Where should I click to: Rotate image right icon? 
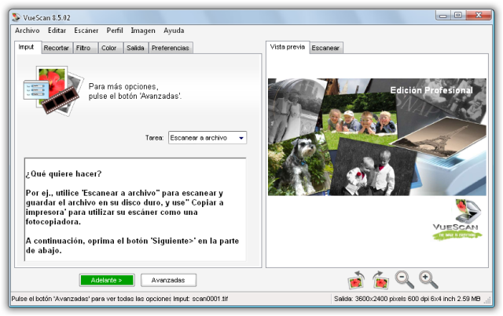[x=380, y=280]
